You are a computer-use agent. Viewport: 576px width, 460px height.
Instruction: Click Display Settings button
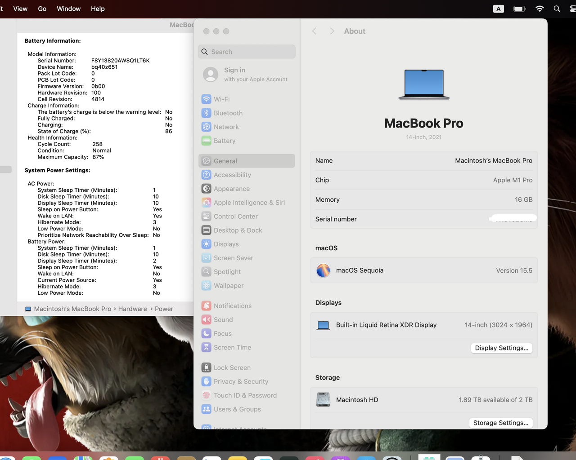coord(502,348)
